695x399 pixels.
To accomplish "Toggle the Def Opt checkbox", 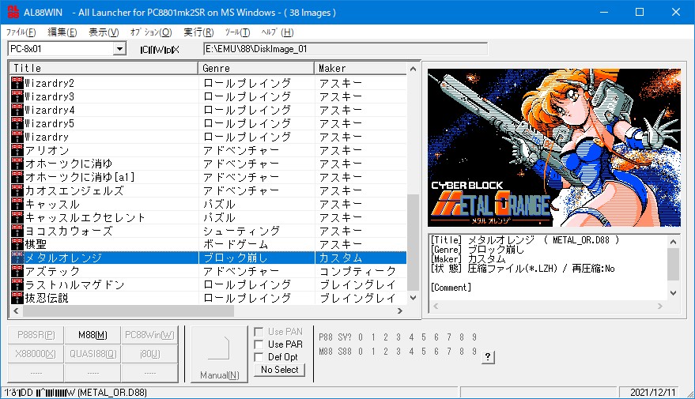I will [259, 357].
